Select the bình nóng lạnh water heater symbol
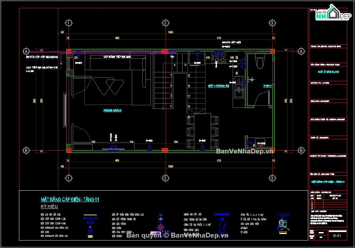This screenshot has height=248, width=355. (222, 230)
